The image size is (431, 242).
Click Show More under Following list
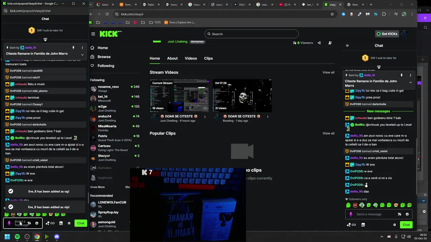(x=97, y=187)
